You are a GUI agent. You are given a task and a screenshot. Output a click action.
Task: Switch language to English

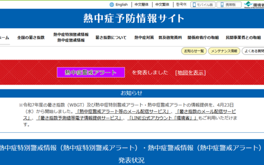(x=121, y=5)
